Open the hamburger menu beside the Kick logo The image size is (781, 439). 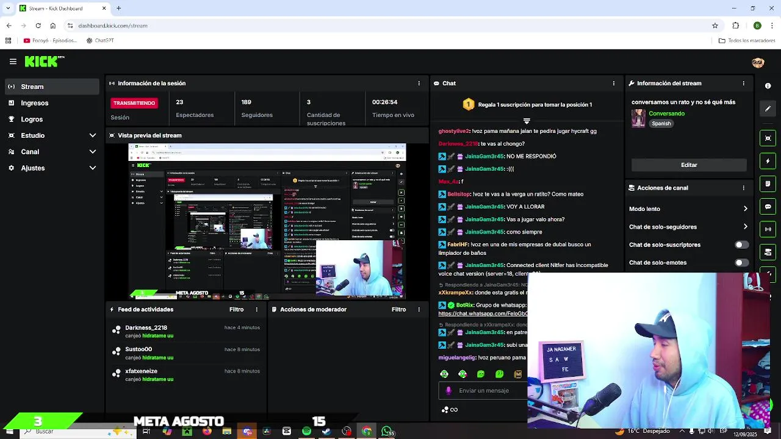tap(13, 62)
